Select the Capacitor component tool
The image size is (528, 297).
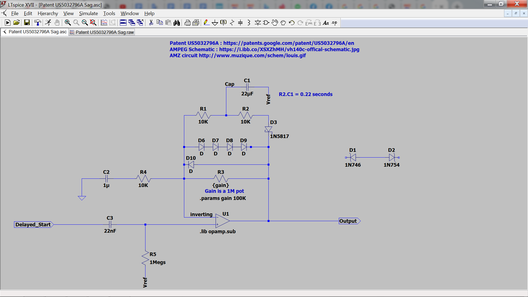(x=240, y=23)
